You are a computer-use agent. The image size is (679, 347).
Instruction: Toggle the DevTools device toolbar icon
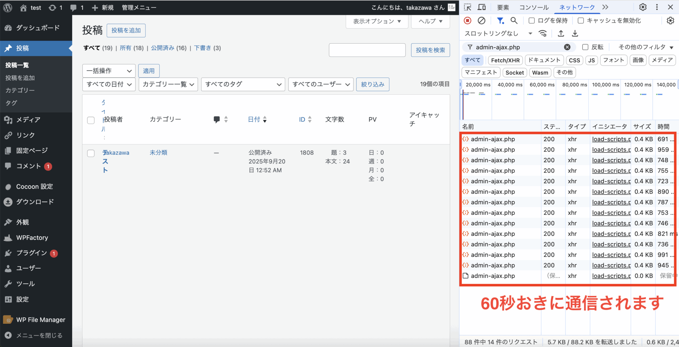click(482, 7)
